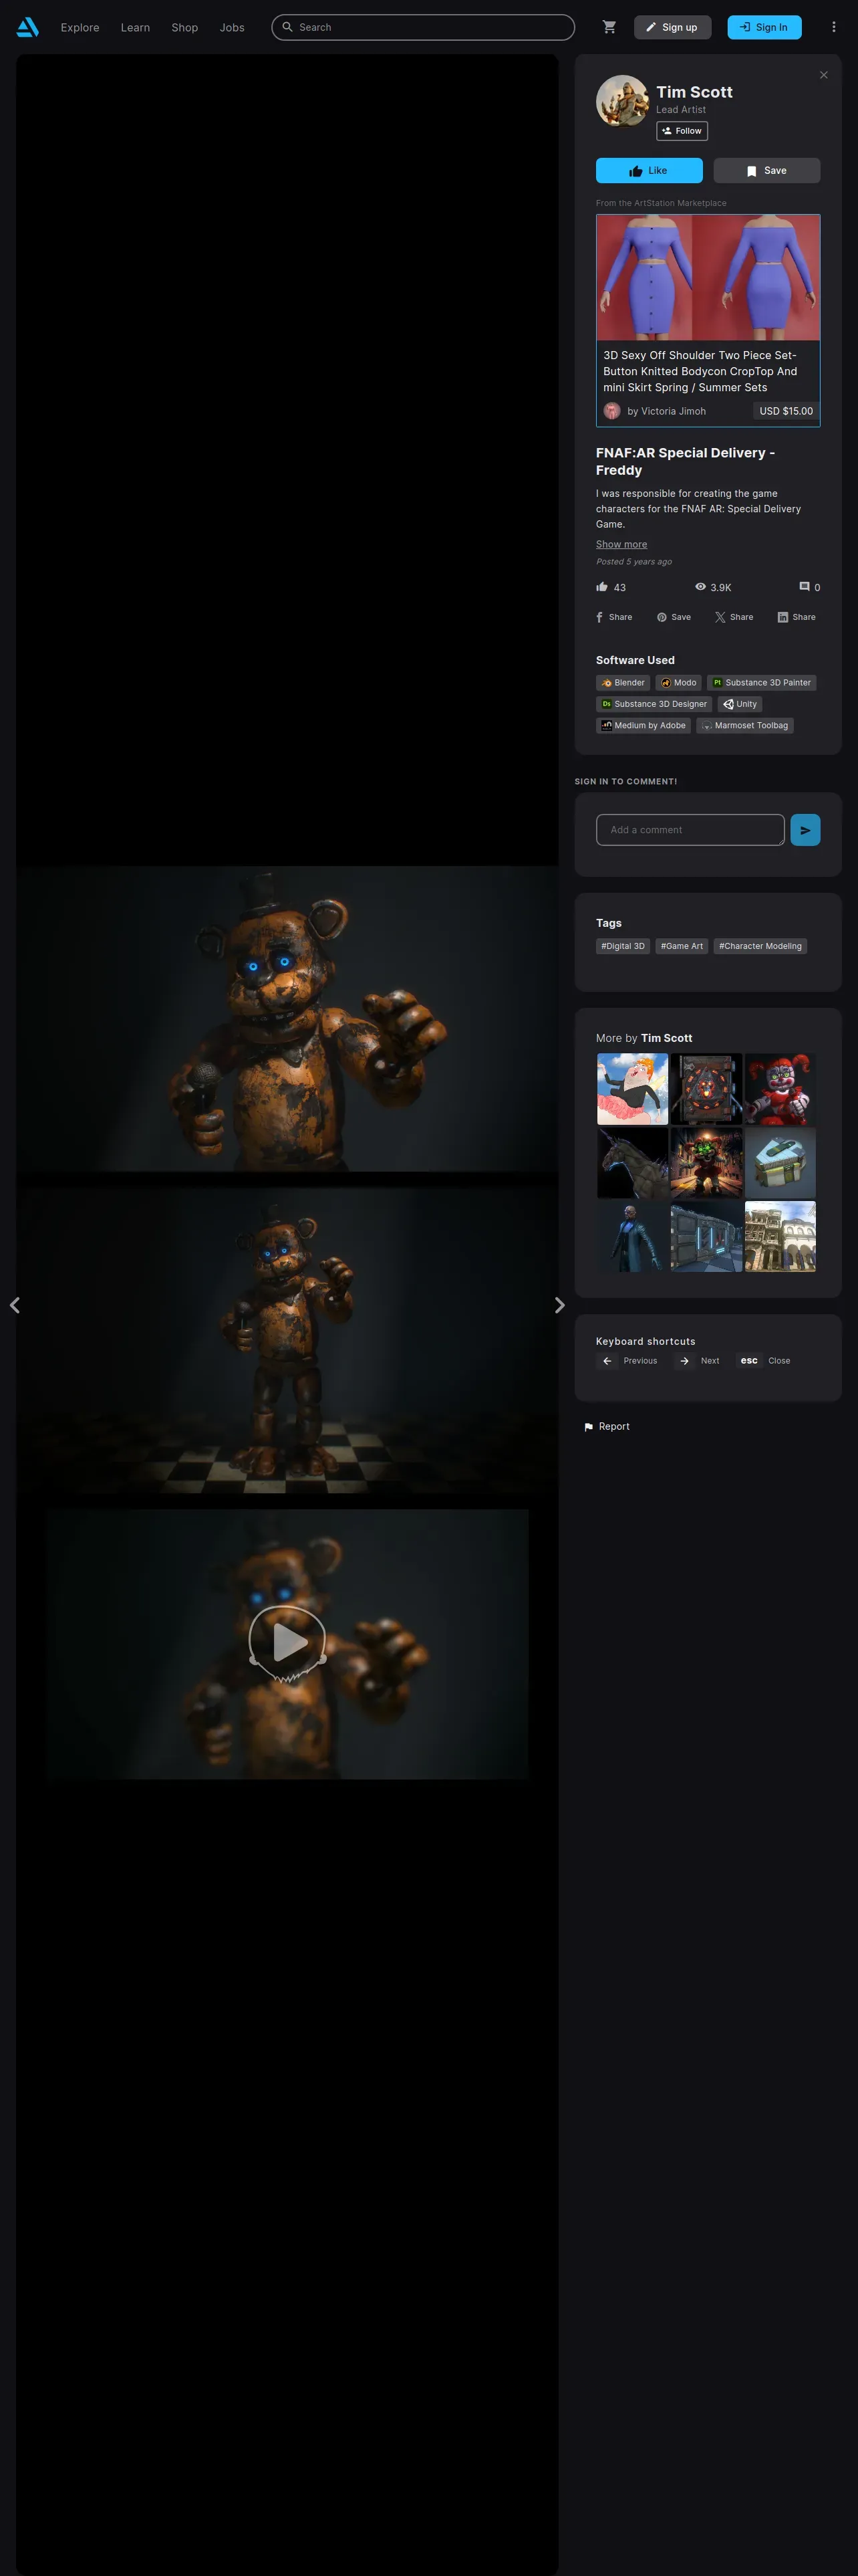Image resolution: width=858 pixels, height=2576 pixels.
Task: Expand the description with Show more
Action: [621, 545]
